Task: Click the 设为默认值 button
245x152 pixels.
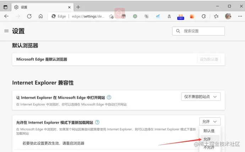Action: (209, 59)
